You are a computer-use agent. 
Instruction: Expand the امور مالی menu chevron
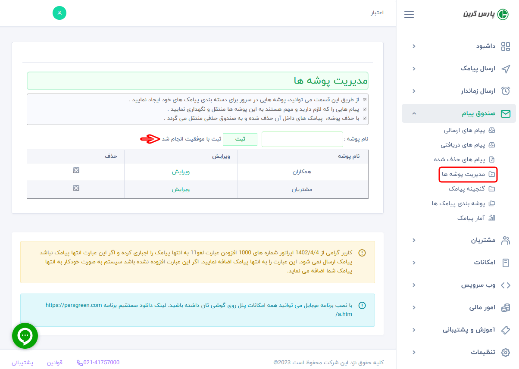tap(414, 308)
